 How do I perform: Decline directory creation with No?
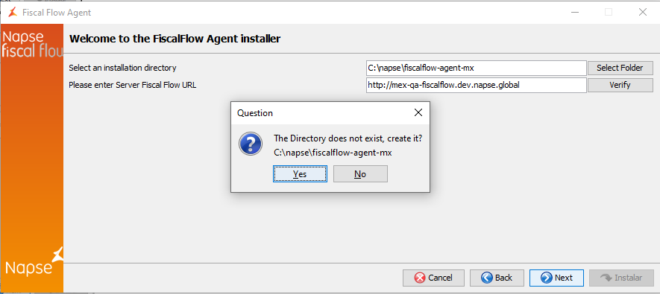(360, 174)
